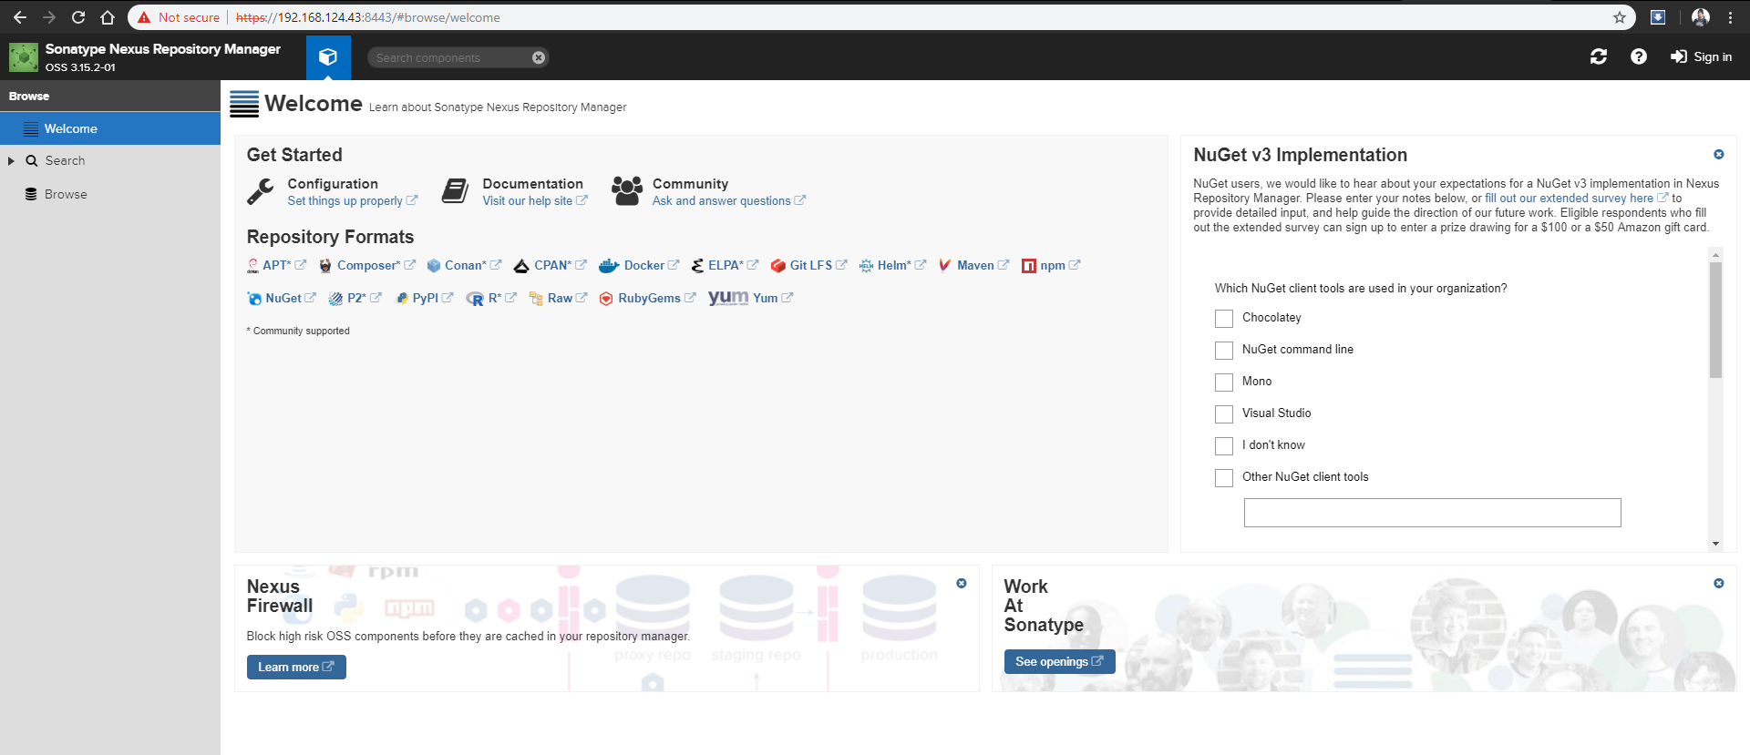Check the Visual Studio checkbox
The image size is (1750, 755).
[x=1224, y=414]
